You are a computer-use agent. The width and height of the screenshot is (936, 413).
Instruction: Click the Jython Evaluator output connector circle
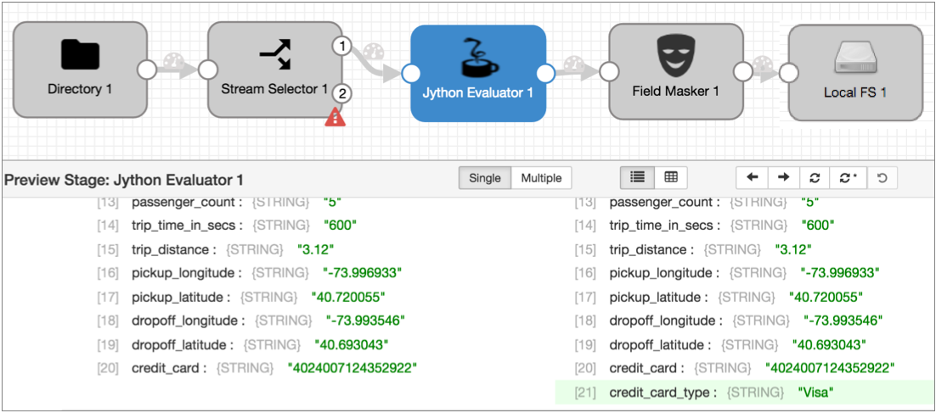point(546,74)
